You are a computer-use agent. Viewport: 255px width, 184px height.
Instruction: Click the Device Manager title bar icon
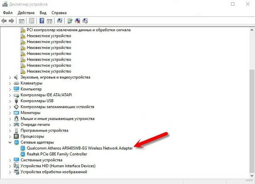(5, 4)
